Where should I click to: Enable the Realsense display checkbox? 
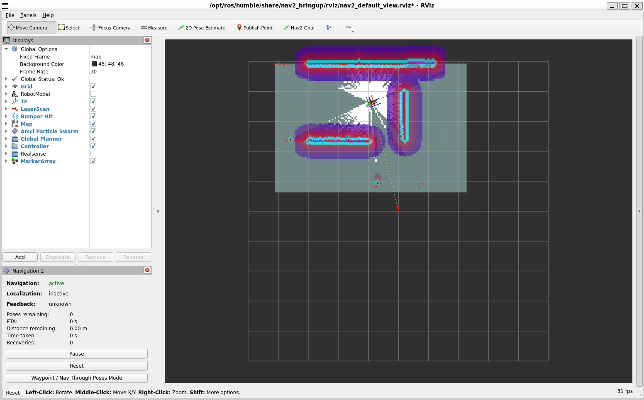tap(93, 154)
